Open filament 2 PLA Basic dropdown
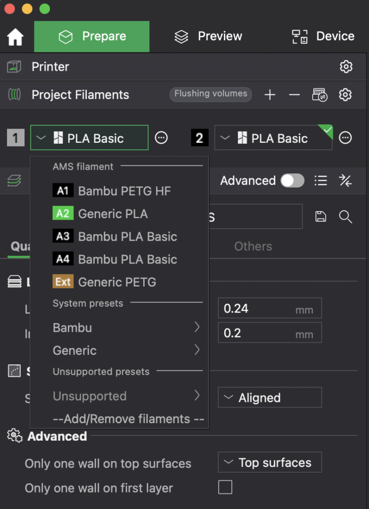The image size is (369, 509). pos(273,138)
